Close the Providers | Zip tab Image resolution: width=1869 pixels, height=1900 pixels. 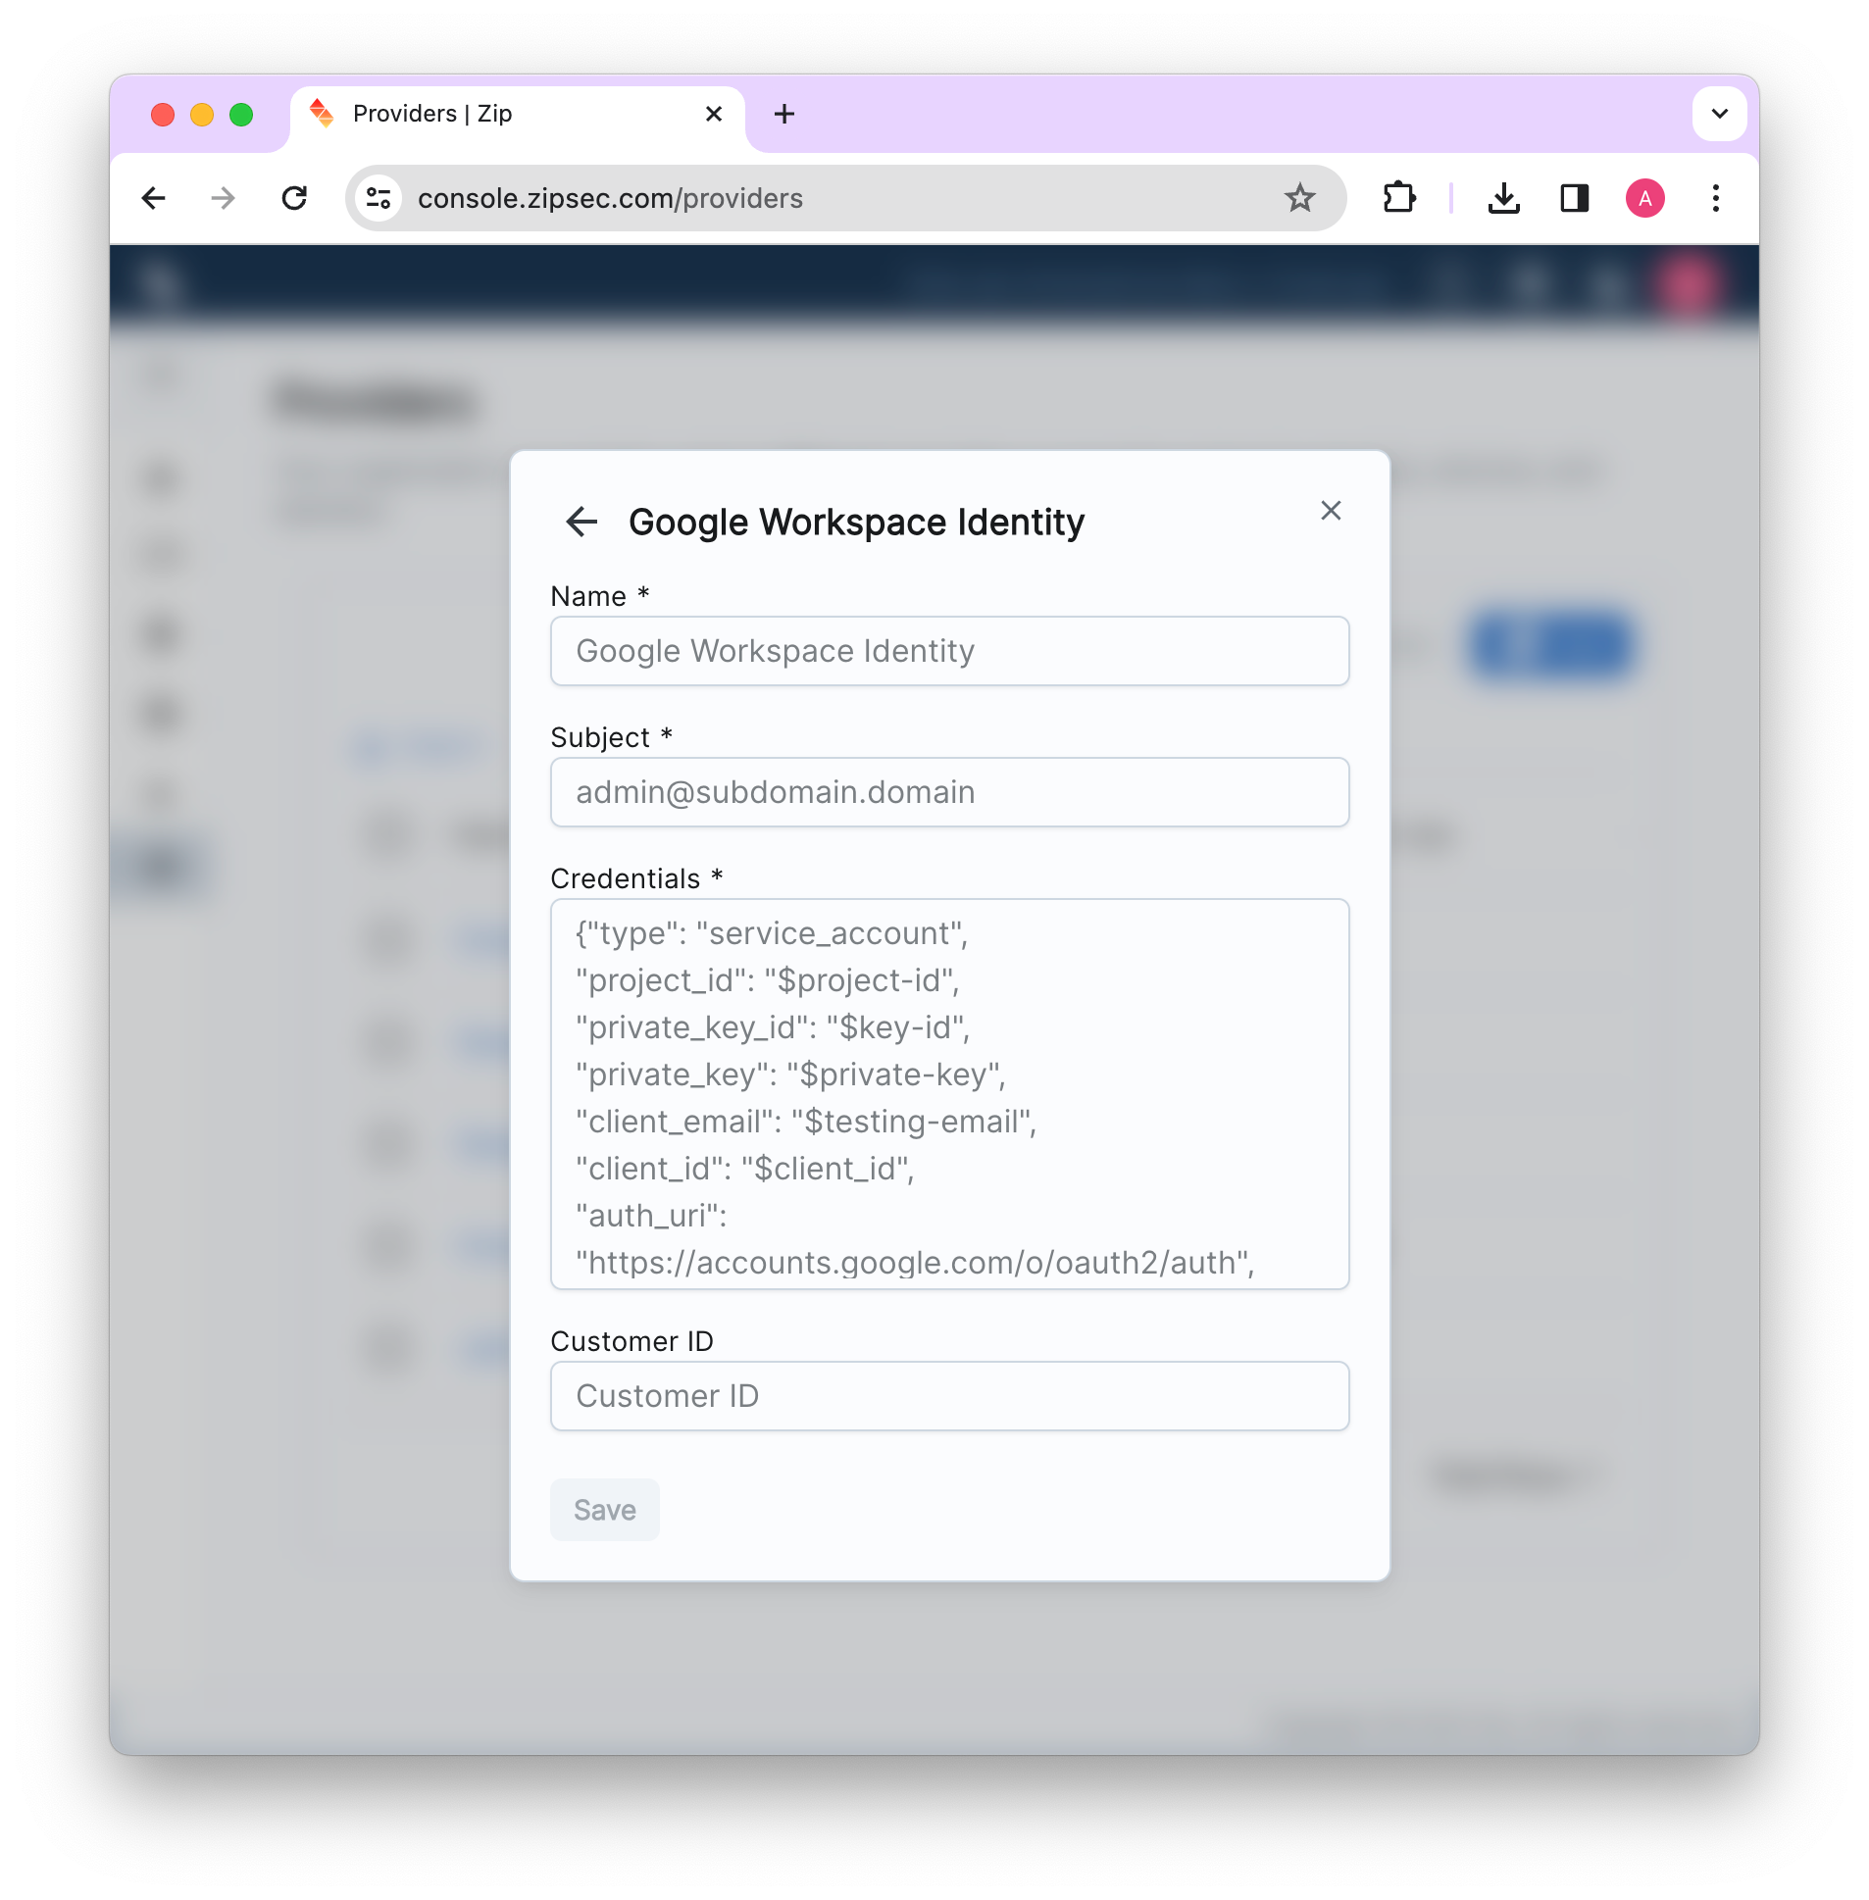714,114
